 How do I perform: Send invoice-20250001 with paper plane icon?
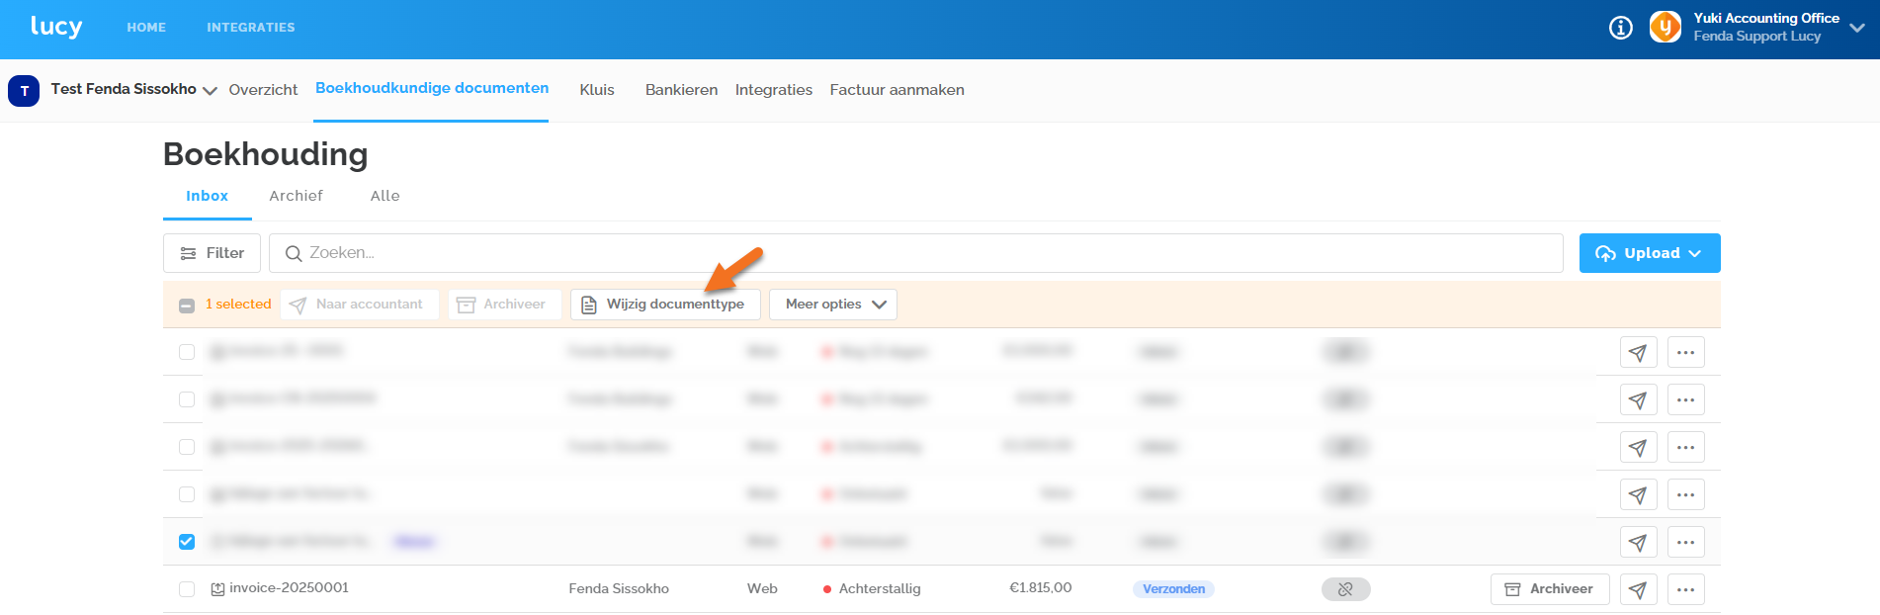[1638, 589]
